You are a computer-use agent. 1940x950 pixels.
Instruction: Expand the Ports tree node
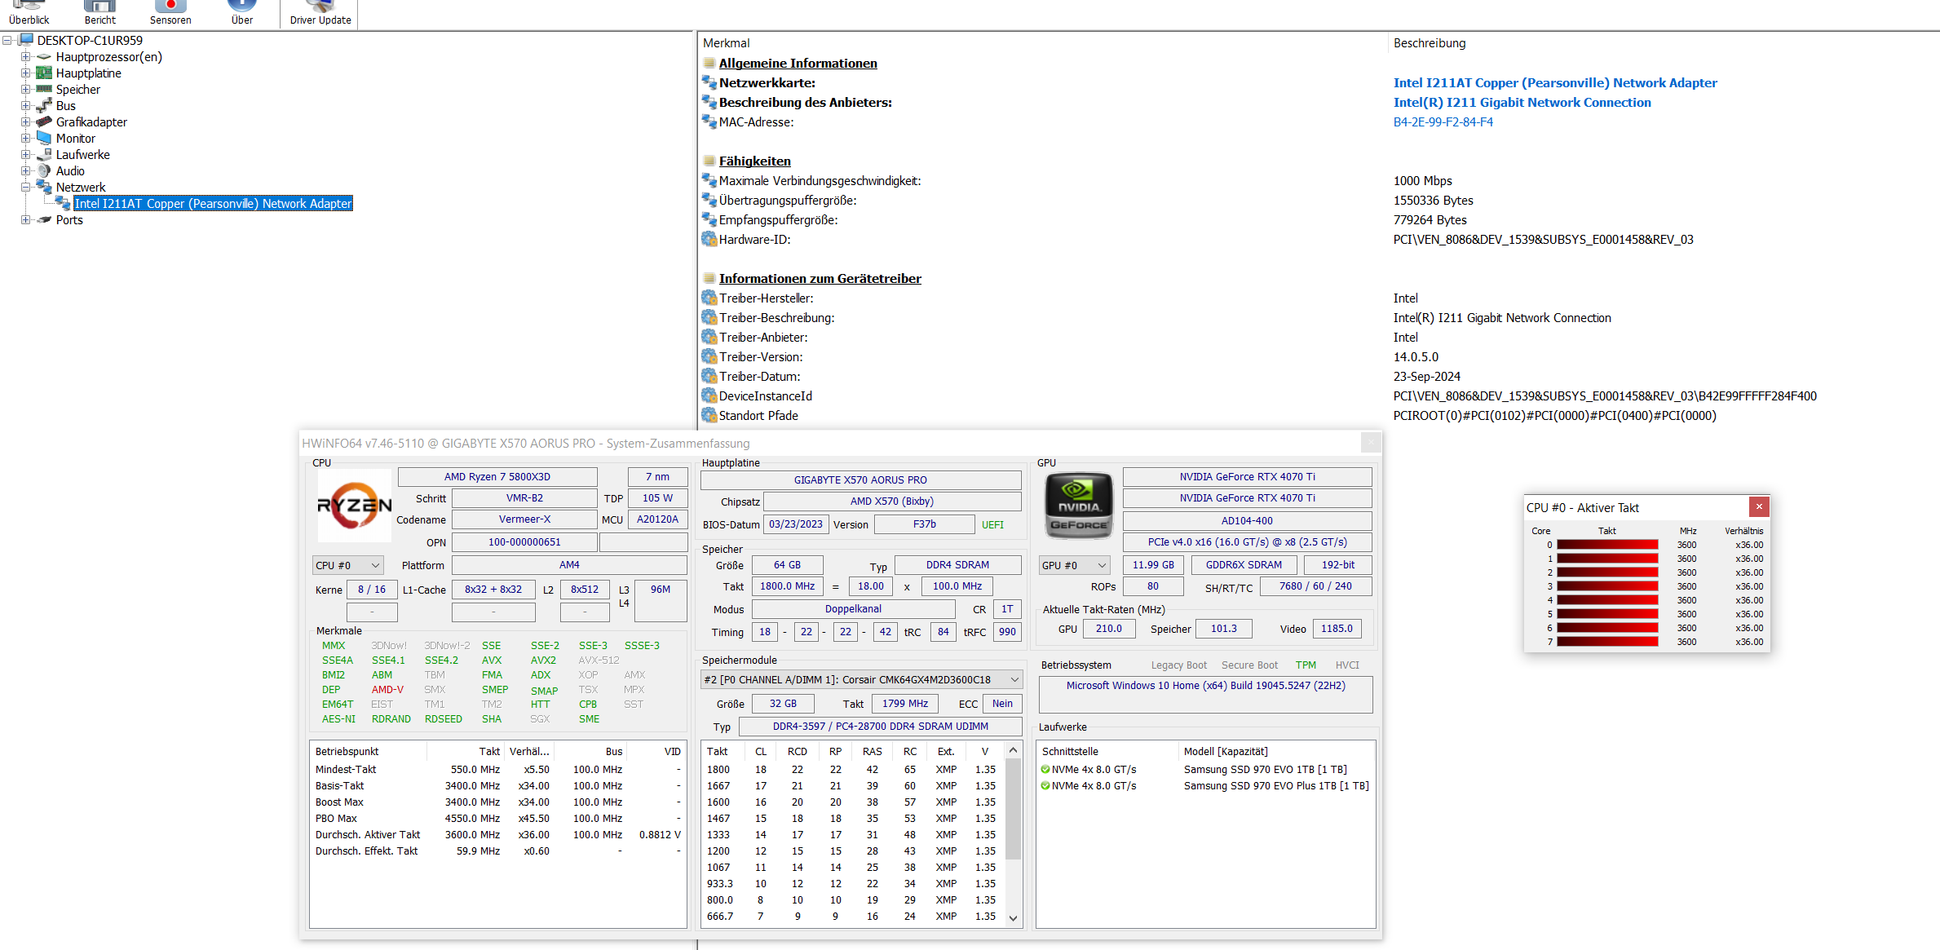tap(25, 219)
